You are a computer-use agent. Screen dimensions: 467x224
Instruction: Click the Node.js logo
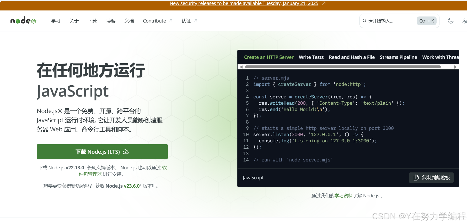23,20
